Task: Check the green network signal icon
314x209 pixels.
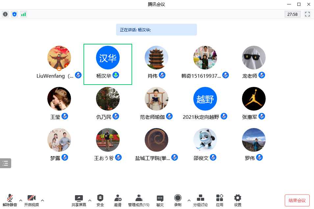Action: (24, 14)
